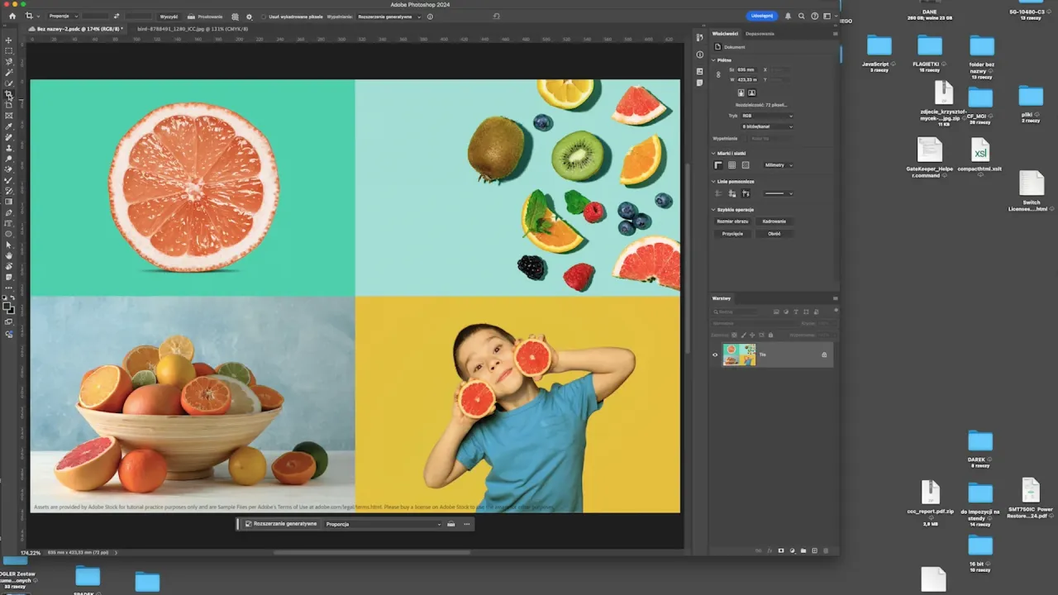This screenshot has height=595, width=1058.
Task: Open the Tryb RGB dropdown
Action: tap(766, 116)
